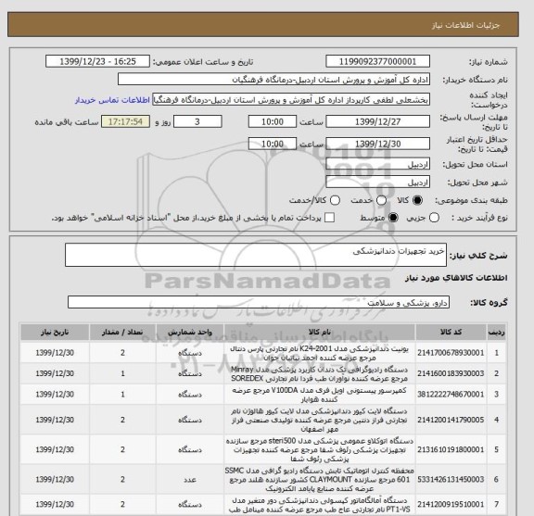Click the delivery province field اردبیل

(377, 164)
